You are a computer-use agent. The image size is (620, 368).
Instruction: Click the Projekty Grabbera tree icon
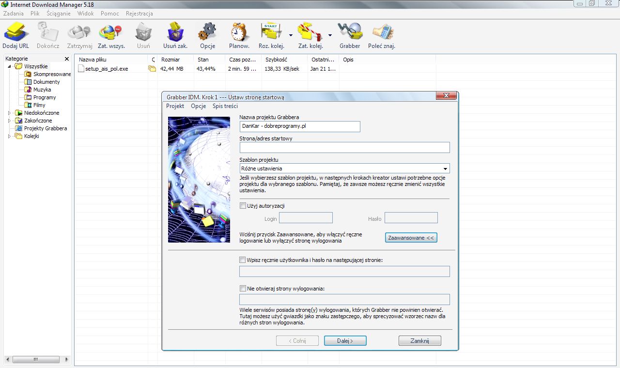click(x=19, y=128)
